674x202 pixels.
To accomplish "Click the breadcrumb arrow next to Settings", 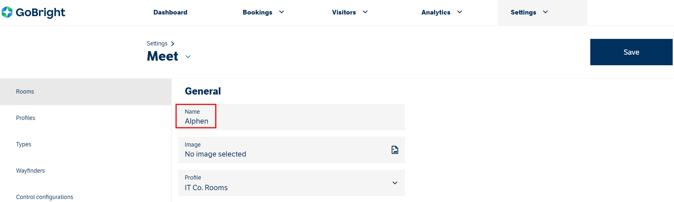I will point(173,44).
